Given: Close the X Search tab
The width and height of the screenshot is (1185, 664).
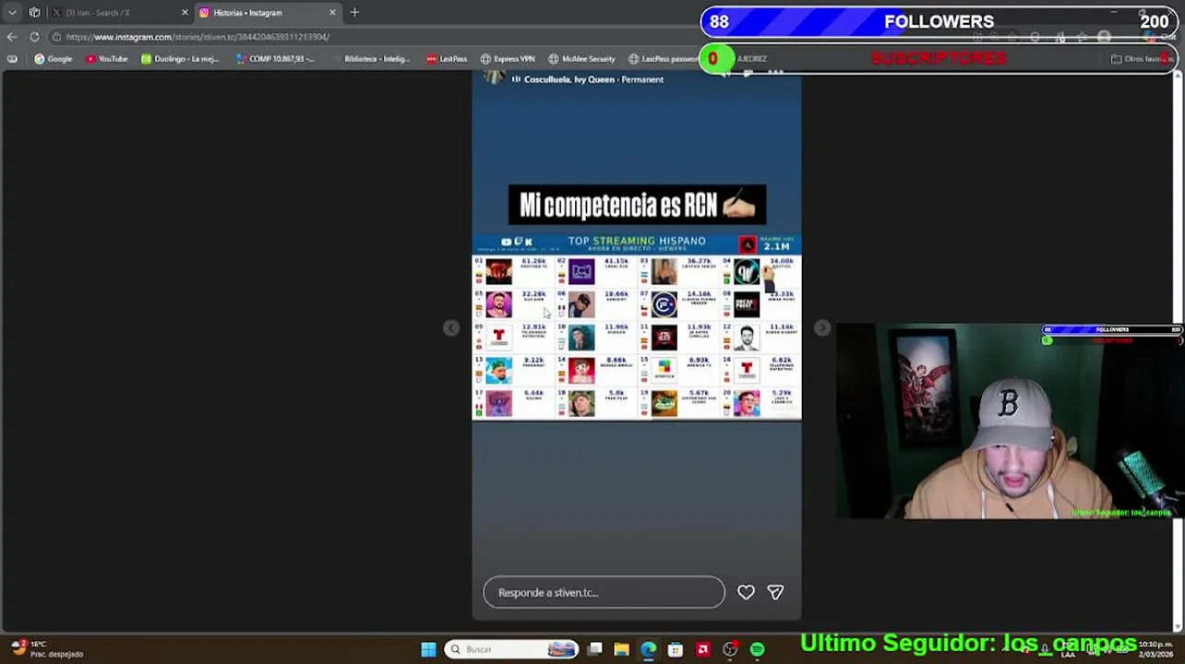Looking at the screenshot, I should 185,13.
